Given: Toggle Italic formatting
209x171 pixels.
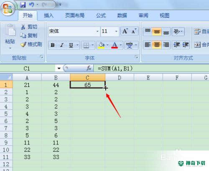Looking at the screenshot, I should 62,45.
